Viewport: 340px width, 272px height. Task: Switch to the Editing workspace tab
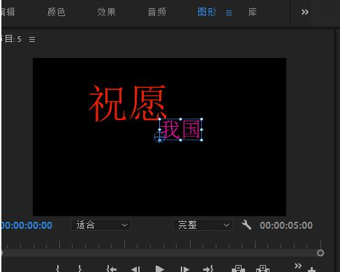click(x=8, y=12)
